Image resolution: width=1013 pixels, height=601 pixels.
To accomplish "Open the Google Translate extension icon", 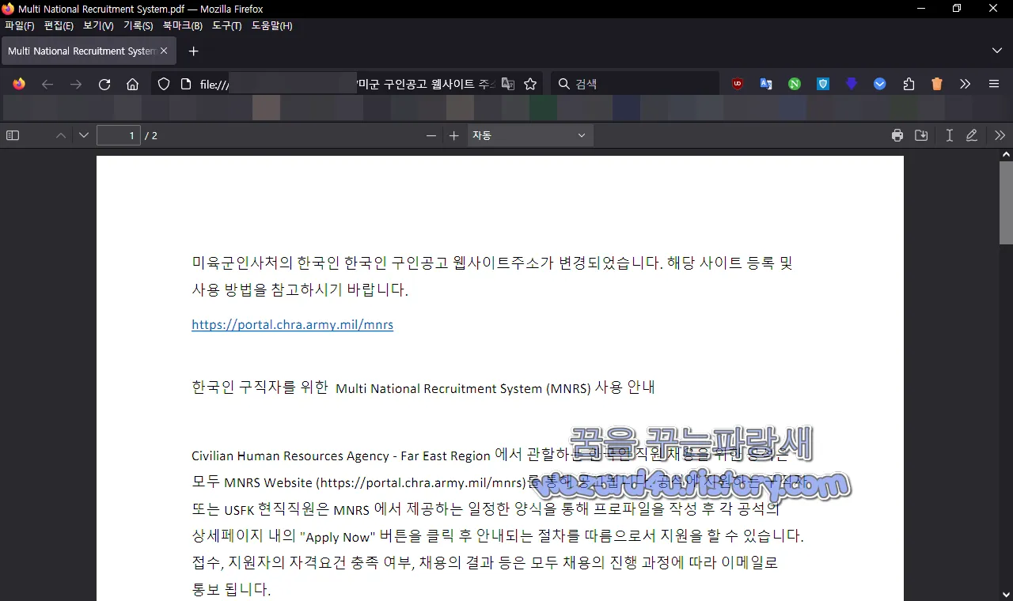I will click(x=766, y=84).
